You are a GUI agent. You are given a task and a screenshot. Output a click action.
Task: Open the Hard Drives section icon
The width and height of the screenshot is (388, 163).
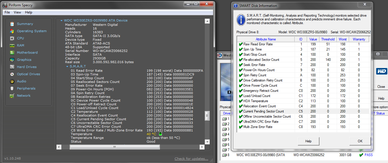[x=12, y=67]
